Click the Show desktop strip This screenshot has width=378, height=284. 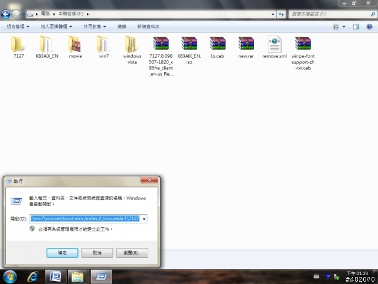pyautogui.click(x=376, y=277)
